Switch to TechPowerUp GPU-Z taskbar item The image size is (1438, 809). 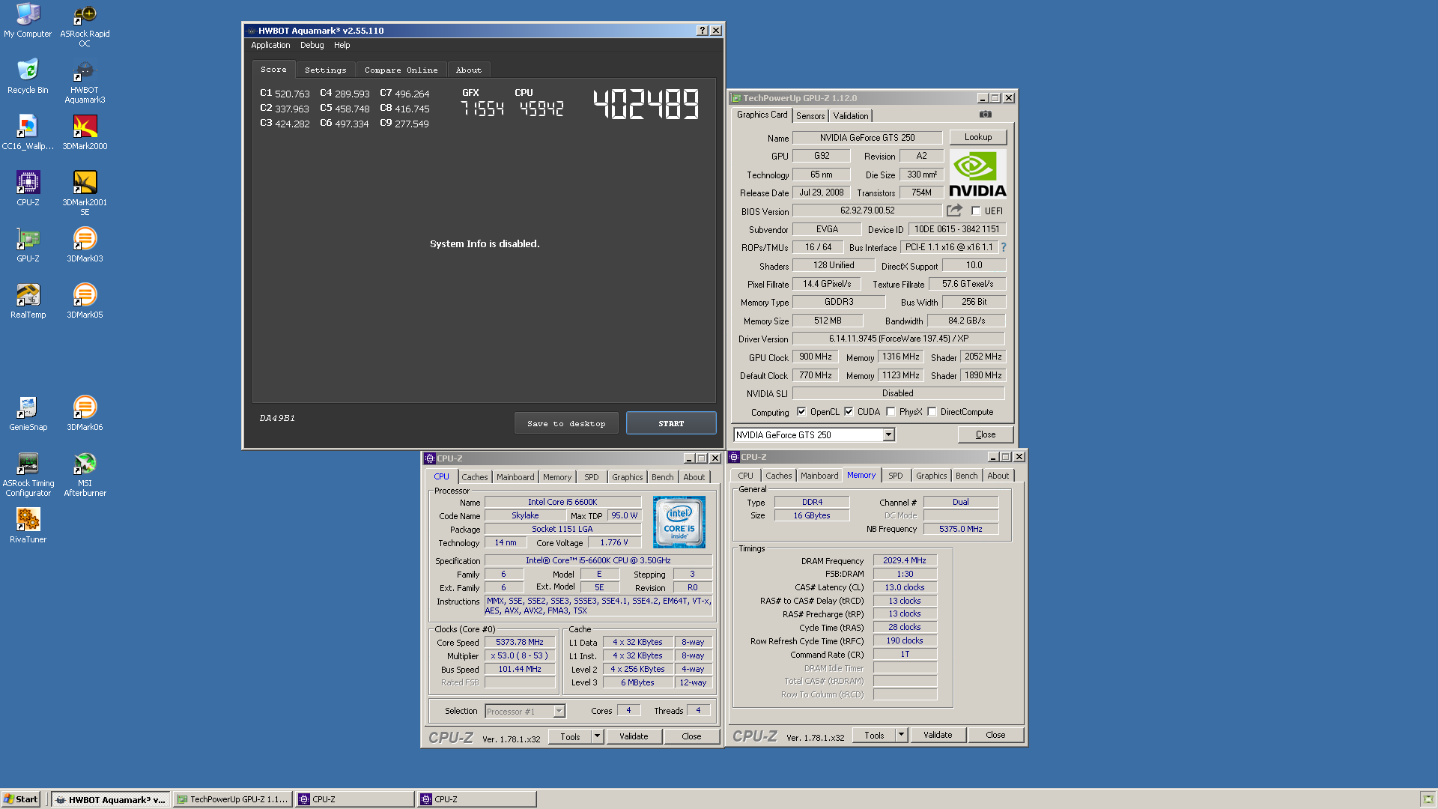[232, 799]
